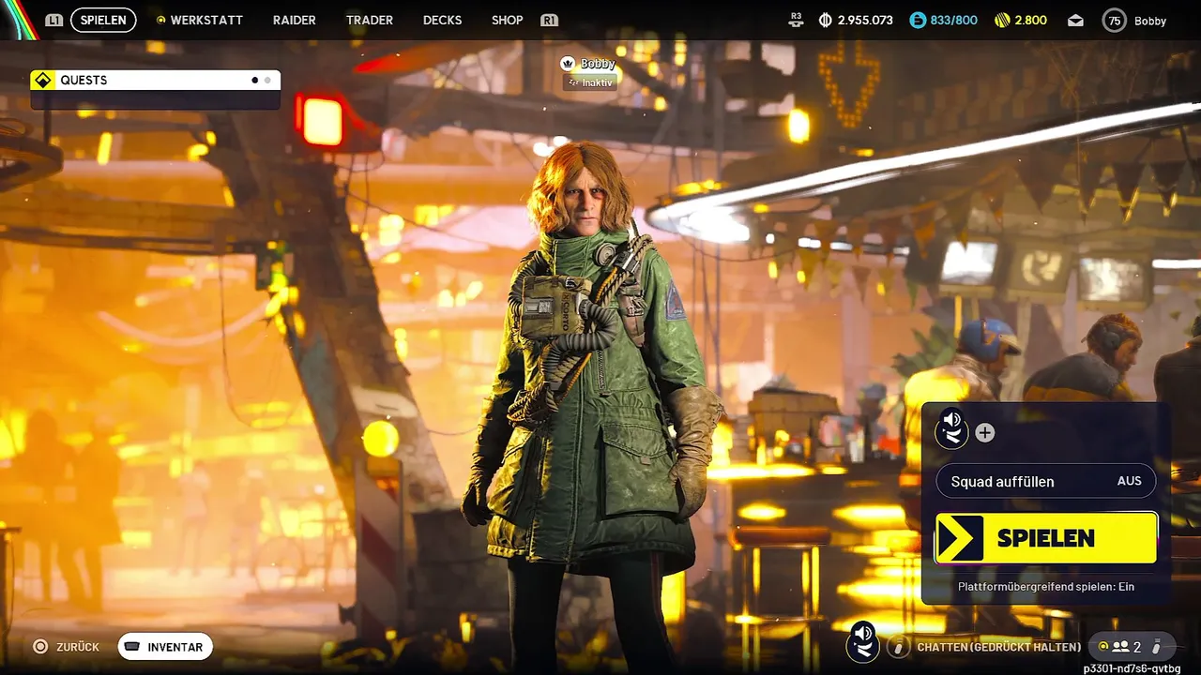Click the blue stash icon beside 833/800
Viewport: 1201px width, 675px height.
[918, 20]
